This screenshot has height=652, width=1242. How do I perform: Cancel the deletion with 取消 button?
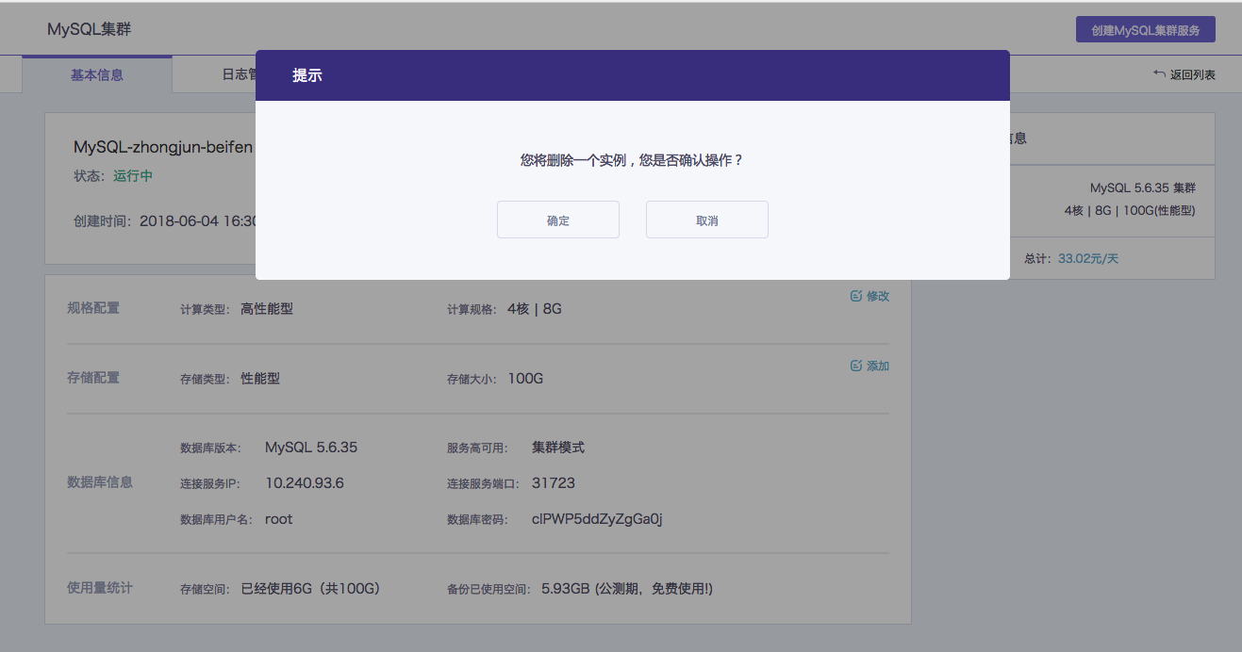click(x=707, y=220)
